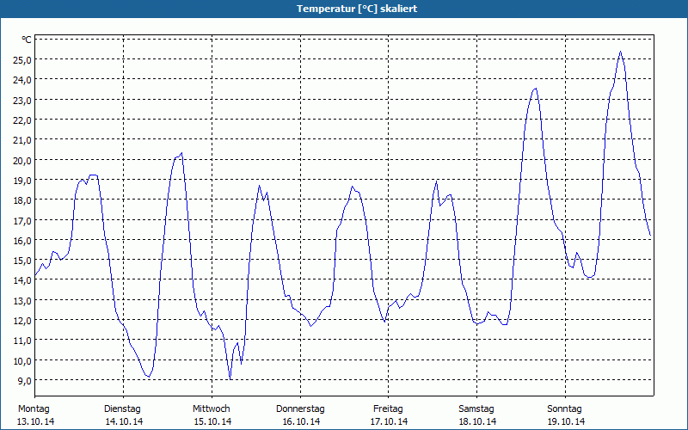Select the Montag day label
Image resolution: width=688 pixels, height=430 pixels.
coord(34,408)
